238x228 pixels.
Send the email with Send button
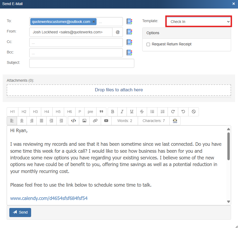pyautogui.click(x=20, y=212)
